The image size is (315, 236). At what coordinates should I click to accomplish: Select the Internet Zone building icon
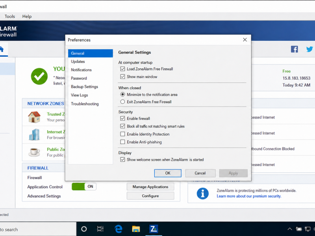click(x=34, y=135)
